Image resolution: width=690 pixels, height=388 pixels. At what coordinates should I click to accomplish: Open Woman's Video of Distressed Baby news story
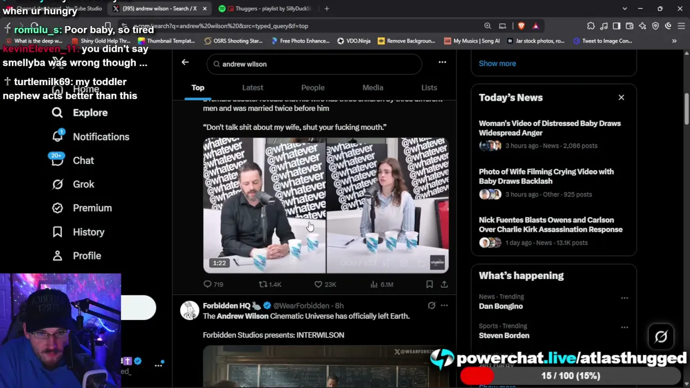[x=554, y=134]
